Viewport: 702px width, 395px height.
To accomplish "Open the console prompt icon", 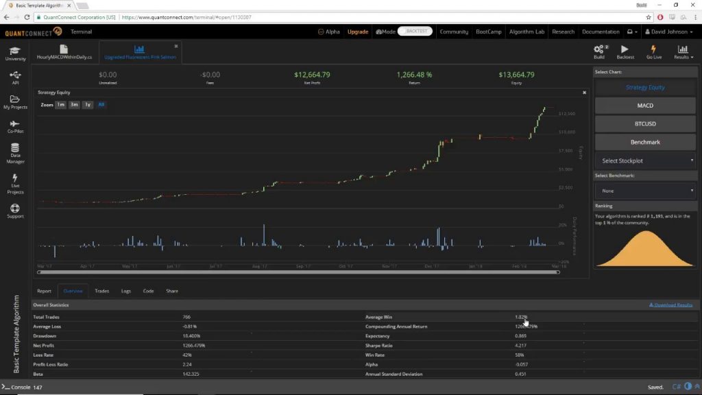I will point(5,387).
